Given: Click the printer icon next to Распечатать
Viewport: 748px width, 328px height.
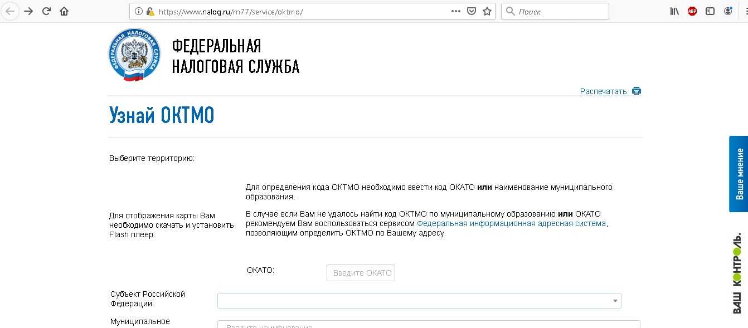Looking at the screenshot, I should [x=637, y=91].
